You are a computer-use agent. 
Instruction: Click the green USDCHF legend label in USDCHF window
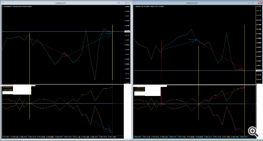(x=140, y=90)
